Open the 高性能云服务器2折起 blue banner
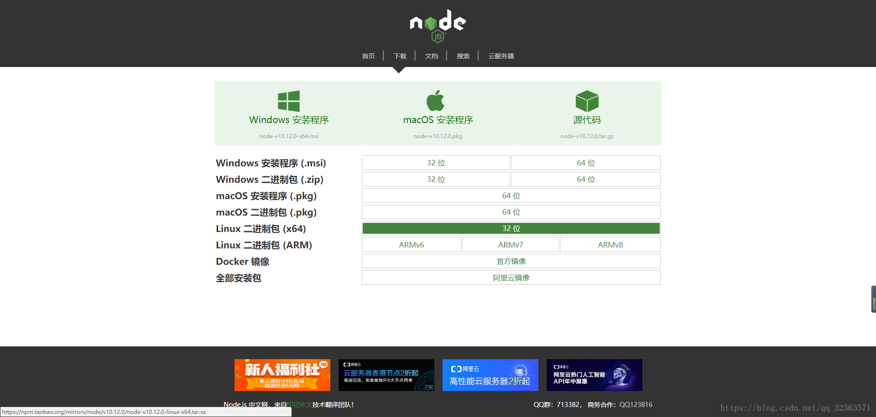 tap(490, 375)
